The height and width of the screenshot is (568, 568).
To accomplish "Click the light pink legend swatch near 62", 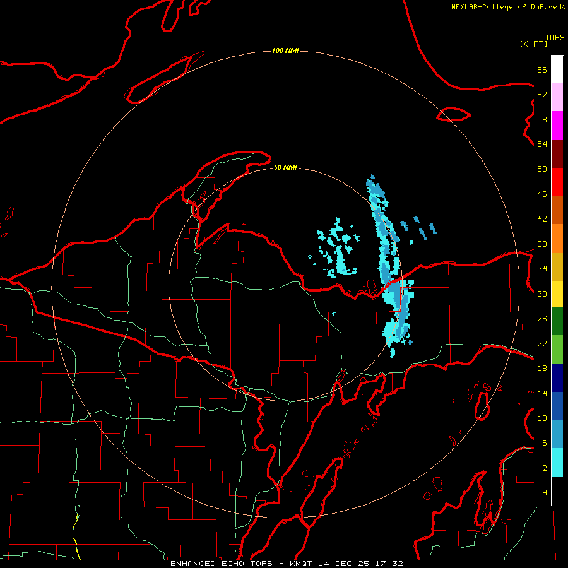I will (557, 97).
